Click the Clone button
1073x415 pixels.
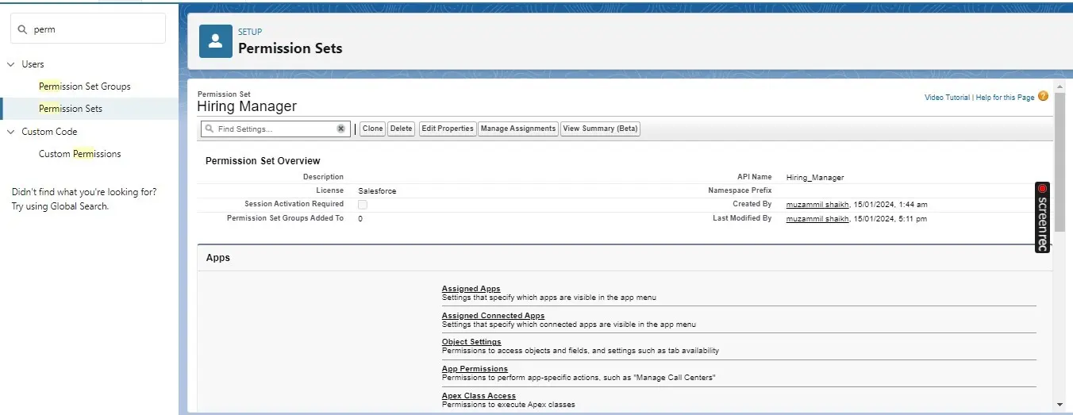(372, 129)
